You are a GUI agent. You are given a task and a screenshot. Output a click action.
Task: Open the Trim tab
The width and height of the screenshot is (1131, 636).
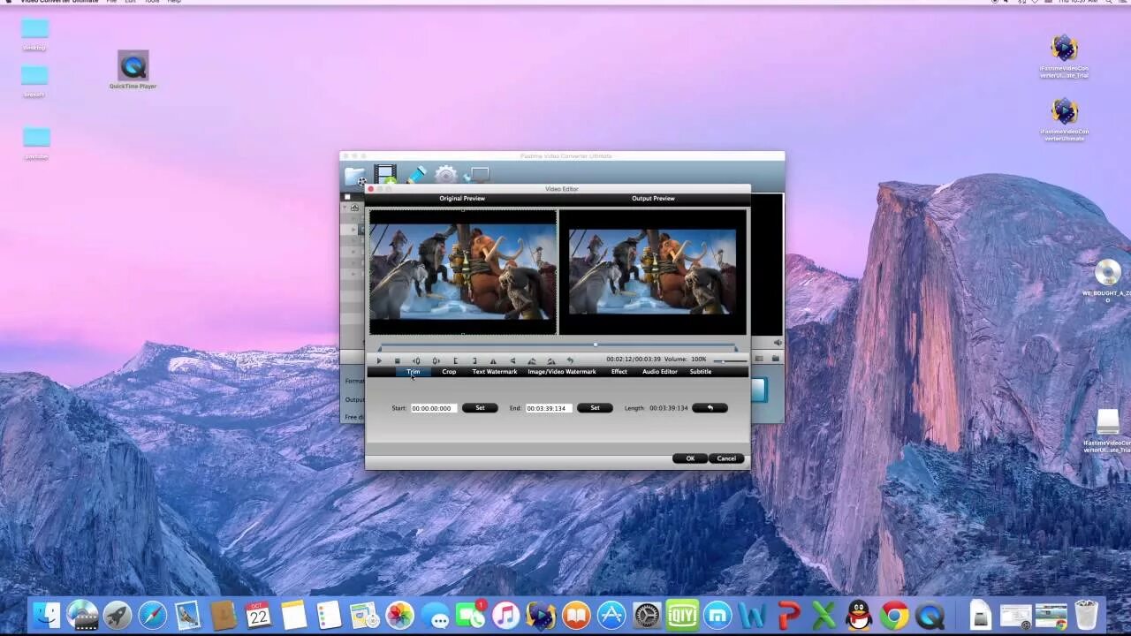coord(414,372)
